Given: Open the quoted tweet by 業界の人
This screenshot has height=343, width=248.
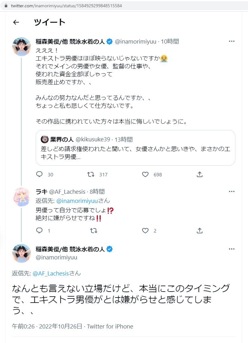Looking at the screenshot, I should click(x=135, y=148).
